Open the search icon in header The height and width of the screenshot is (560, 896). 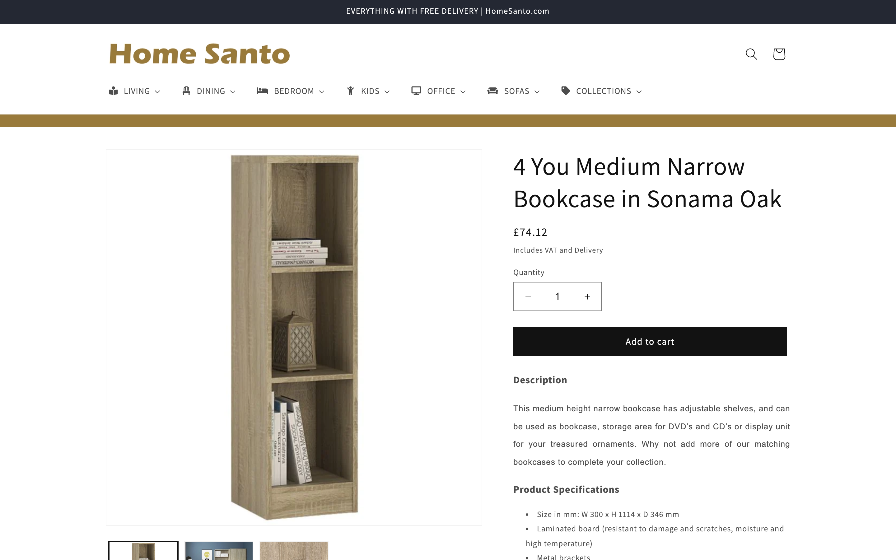pos(751,54)
